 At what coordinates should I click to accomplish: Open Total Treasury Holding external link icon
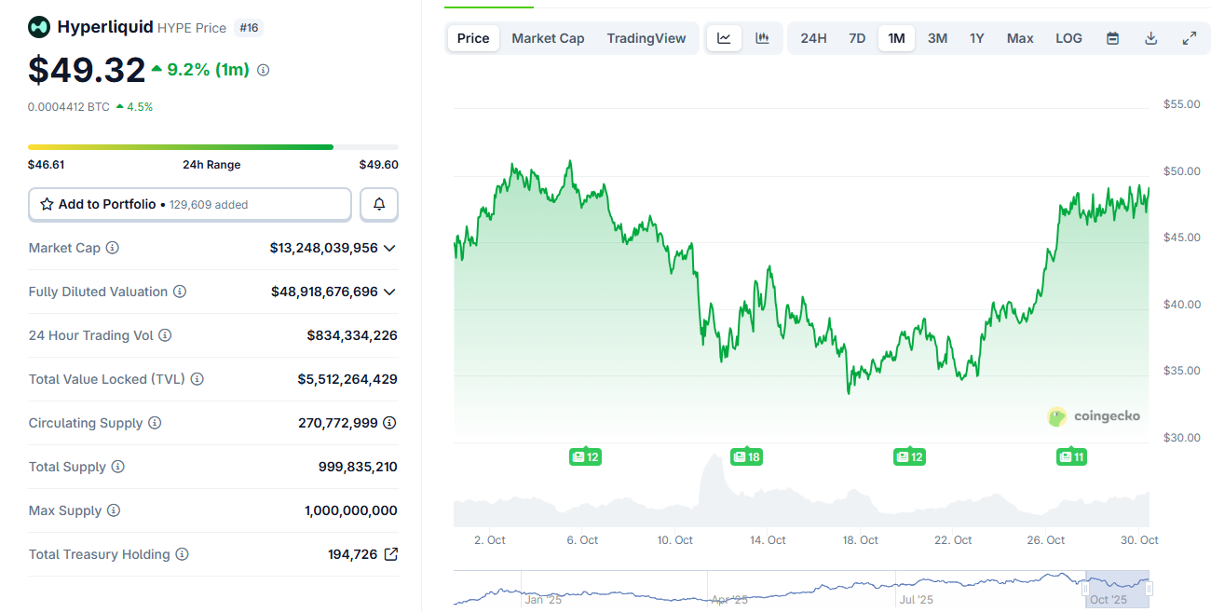point(390,553)
